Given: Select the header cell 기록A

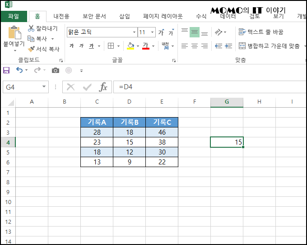Looking at the screenshot, I should (97, 122).
